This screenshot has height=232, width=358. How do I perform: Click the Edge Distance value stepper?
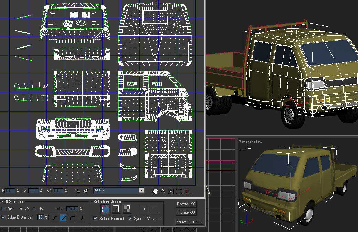tap(47, 217)
